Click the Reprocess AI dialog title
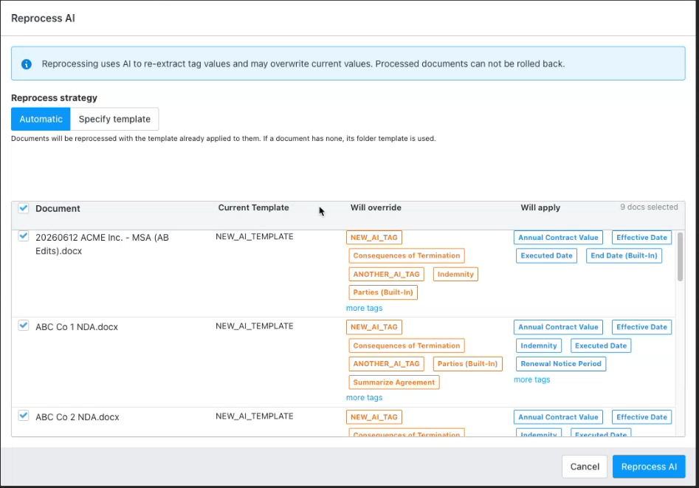Image resolution: width=699 pixels, height=488 pixels. tap(44, 18)
